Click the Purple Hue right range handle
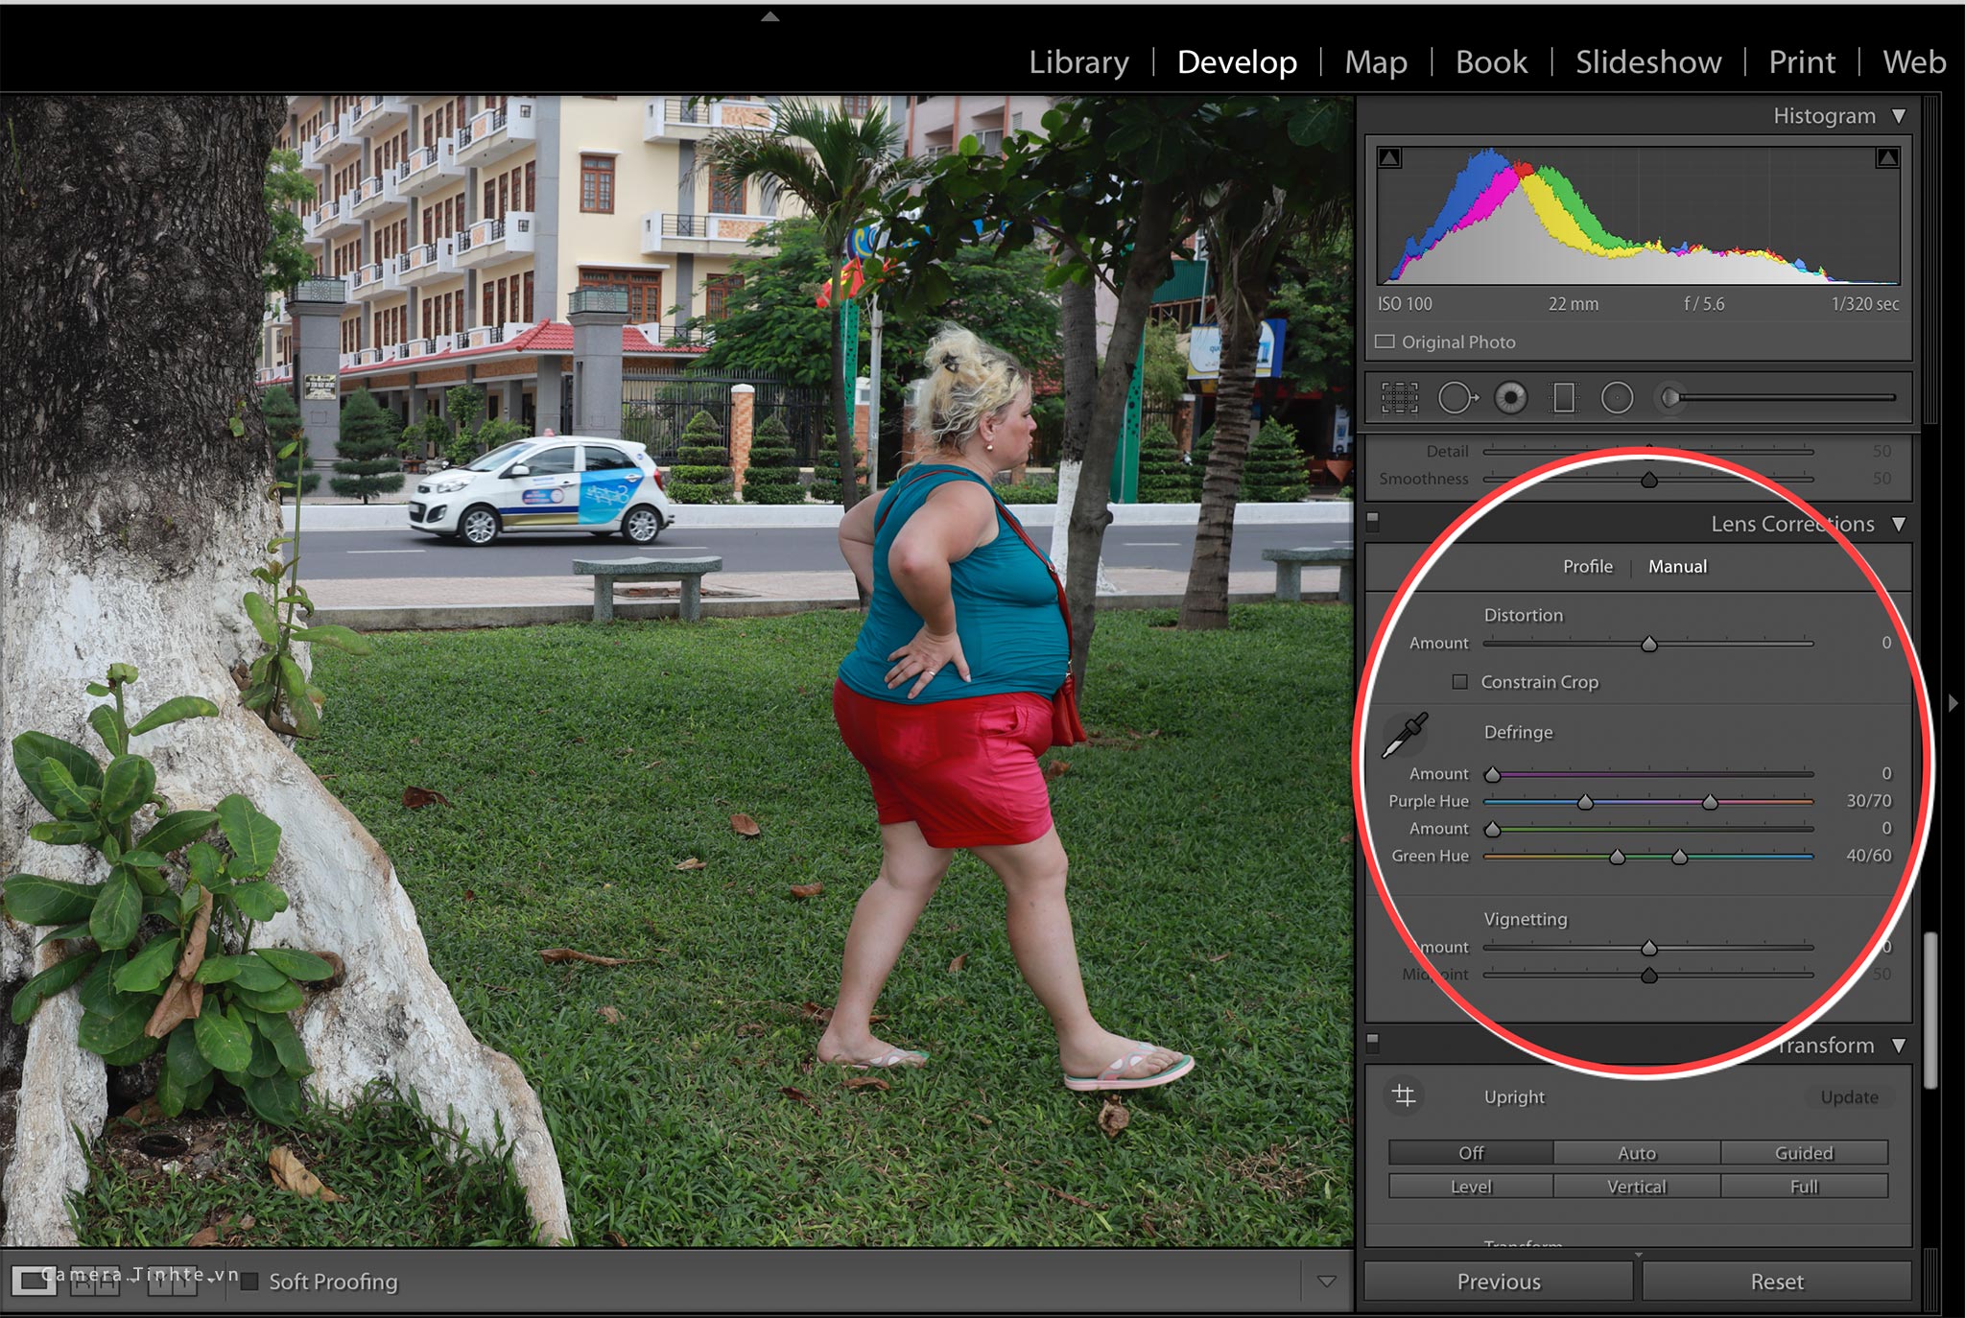Image resolution: width=1965 pixels, height=1318 pixels. pos(1710,802)
